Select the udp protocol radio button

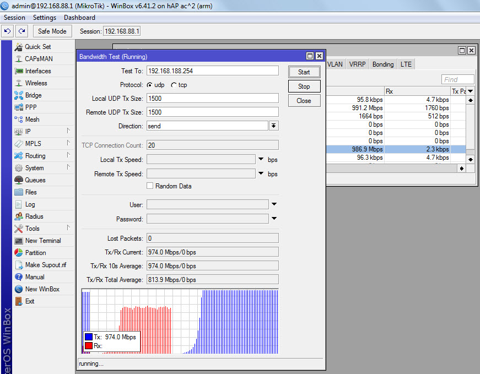(149, 85)
